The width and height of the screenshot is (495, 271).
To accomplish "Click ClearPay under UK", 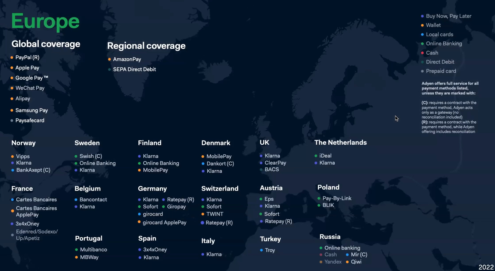I will point(275,163).
